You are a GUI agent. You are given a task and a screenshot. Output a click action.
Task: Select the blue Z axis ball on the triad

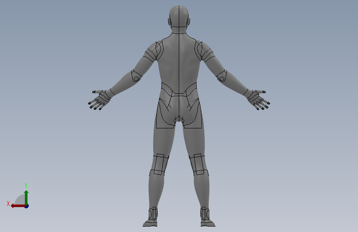pos(27,206)
